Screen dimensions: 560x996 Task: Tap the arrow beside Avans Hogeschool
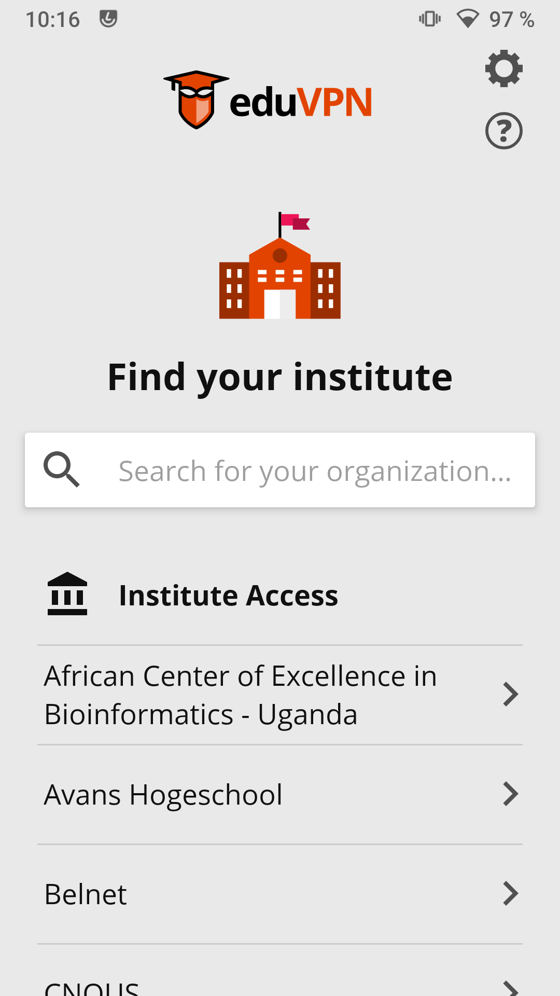pyautogui.click(x=510, y=794)
